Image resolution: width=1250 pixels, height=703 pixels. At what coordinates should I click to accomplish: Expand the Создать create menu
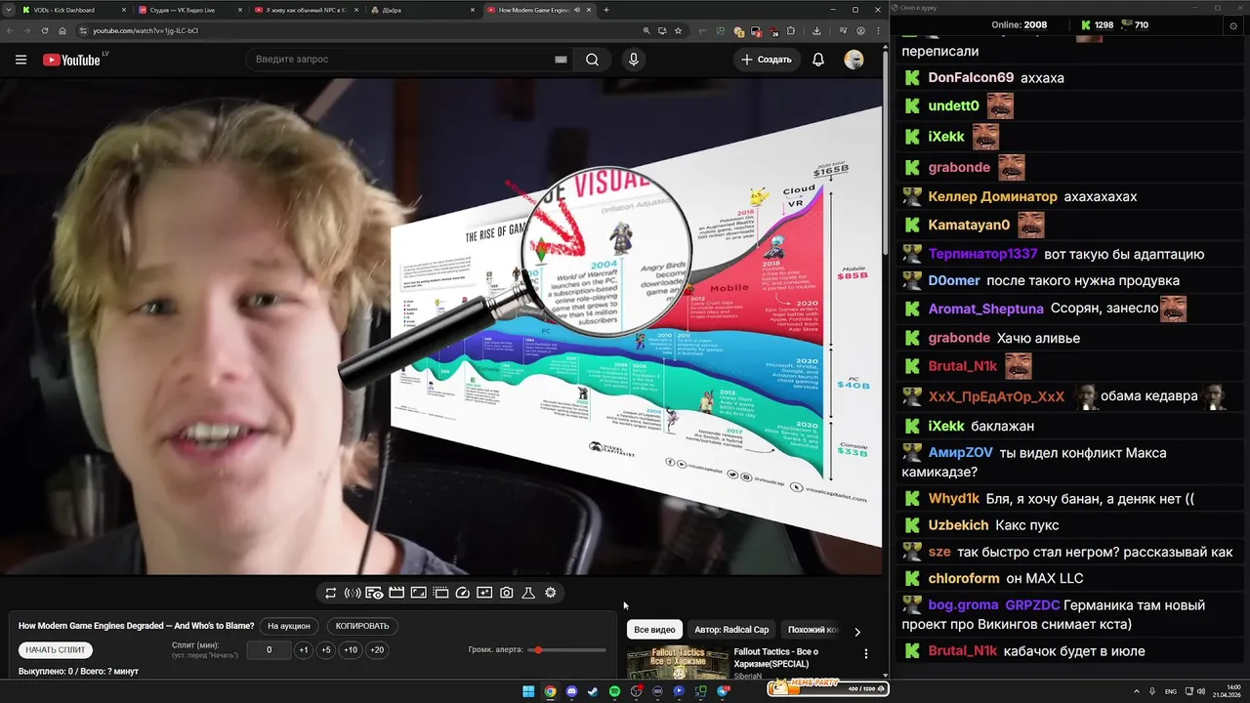pyautogui.click(x=767, y=60)
